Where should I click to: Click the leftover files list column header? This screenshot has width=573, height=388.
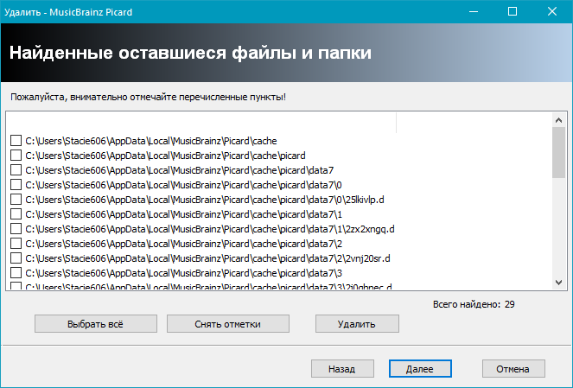(x=201, y=122)
